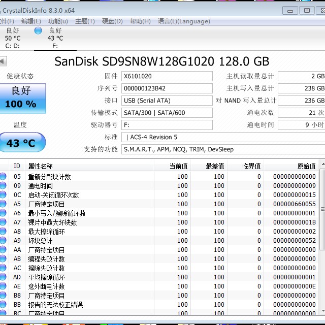
Task: Select the 启动-关闭循环次数 attribute name
Action: tap(53, 195)
